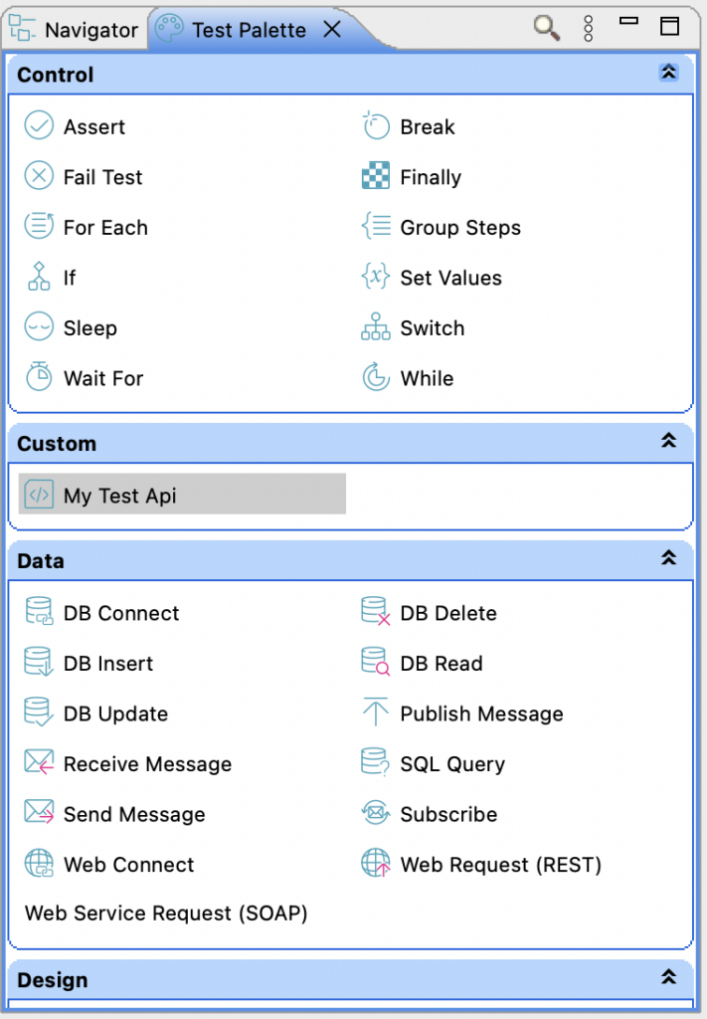Select the Web Request (REST) globe icon
This screenshot has width=707, height=1019.
(x=375, y=863)
